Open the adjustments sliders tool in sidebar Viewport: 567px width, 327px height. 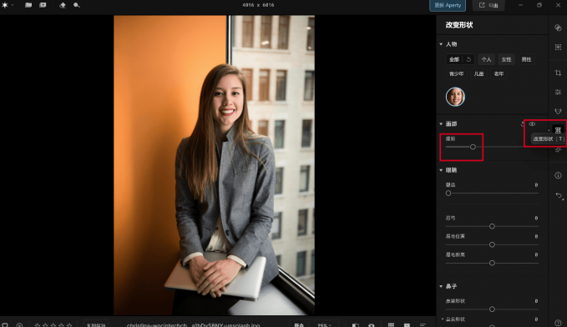pos(558,92)
